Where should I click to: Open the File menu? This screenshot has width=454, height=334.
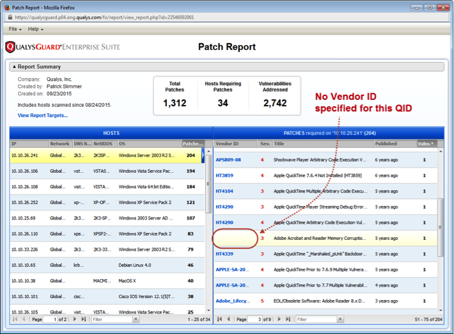pyautogui.click(x=15, y=29)
